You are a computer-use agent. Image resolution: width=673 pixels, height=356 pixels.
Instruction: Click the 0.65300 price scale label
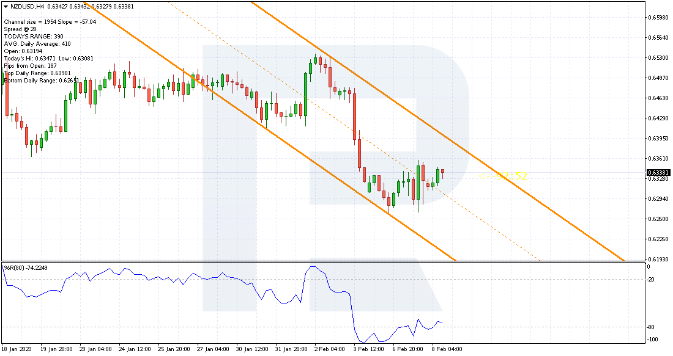click(x=658, y=58)
